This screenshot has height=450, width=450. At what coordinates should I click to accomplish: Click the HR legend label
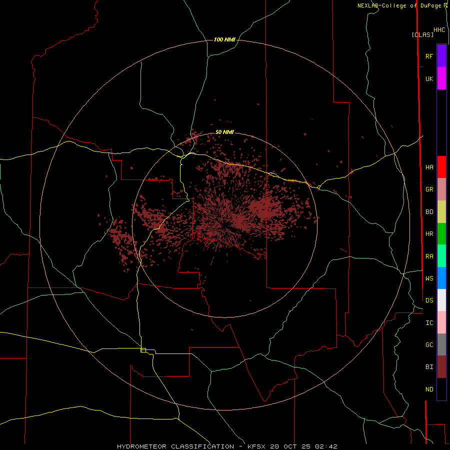(429, 234)
